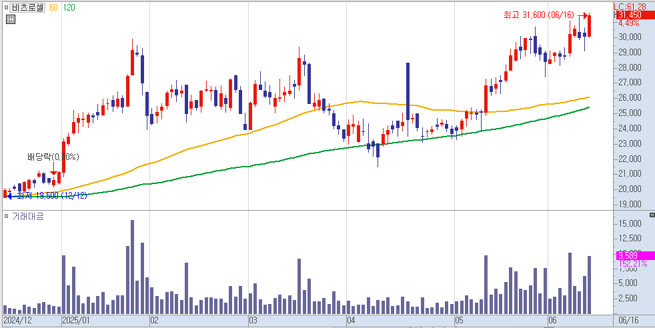Screen dimensions: 655x328
Task: Click small square marker beside 거래대금
Action: point(6,216)
